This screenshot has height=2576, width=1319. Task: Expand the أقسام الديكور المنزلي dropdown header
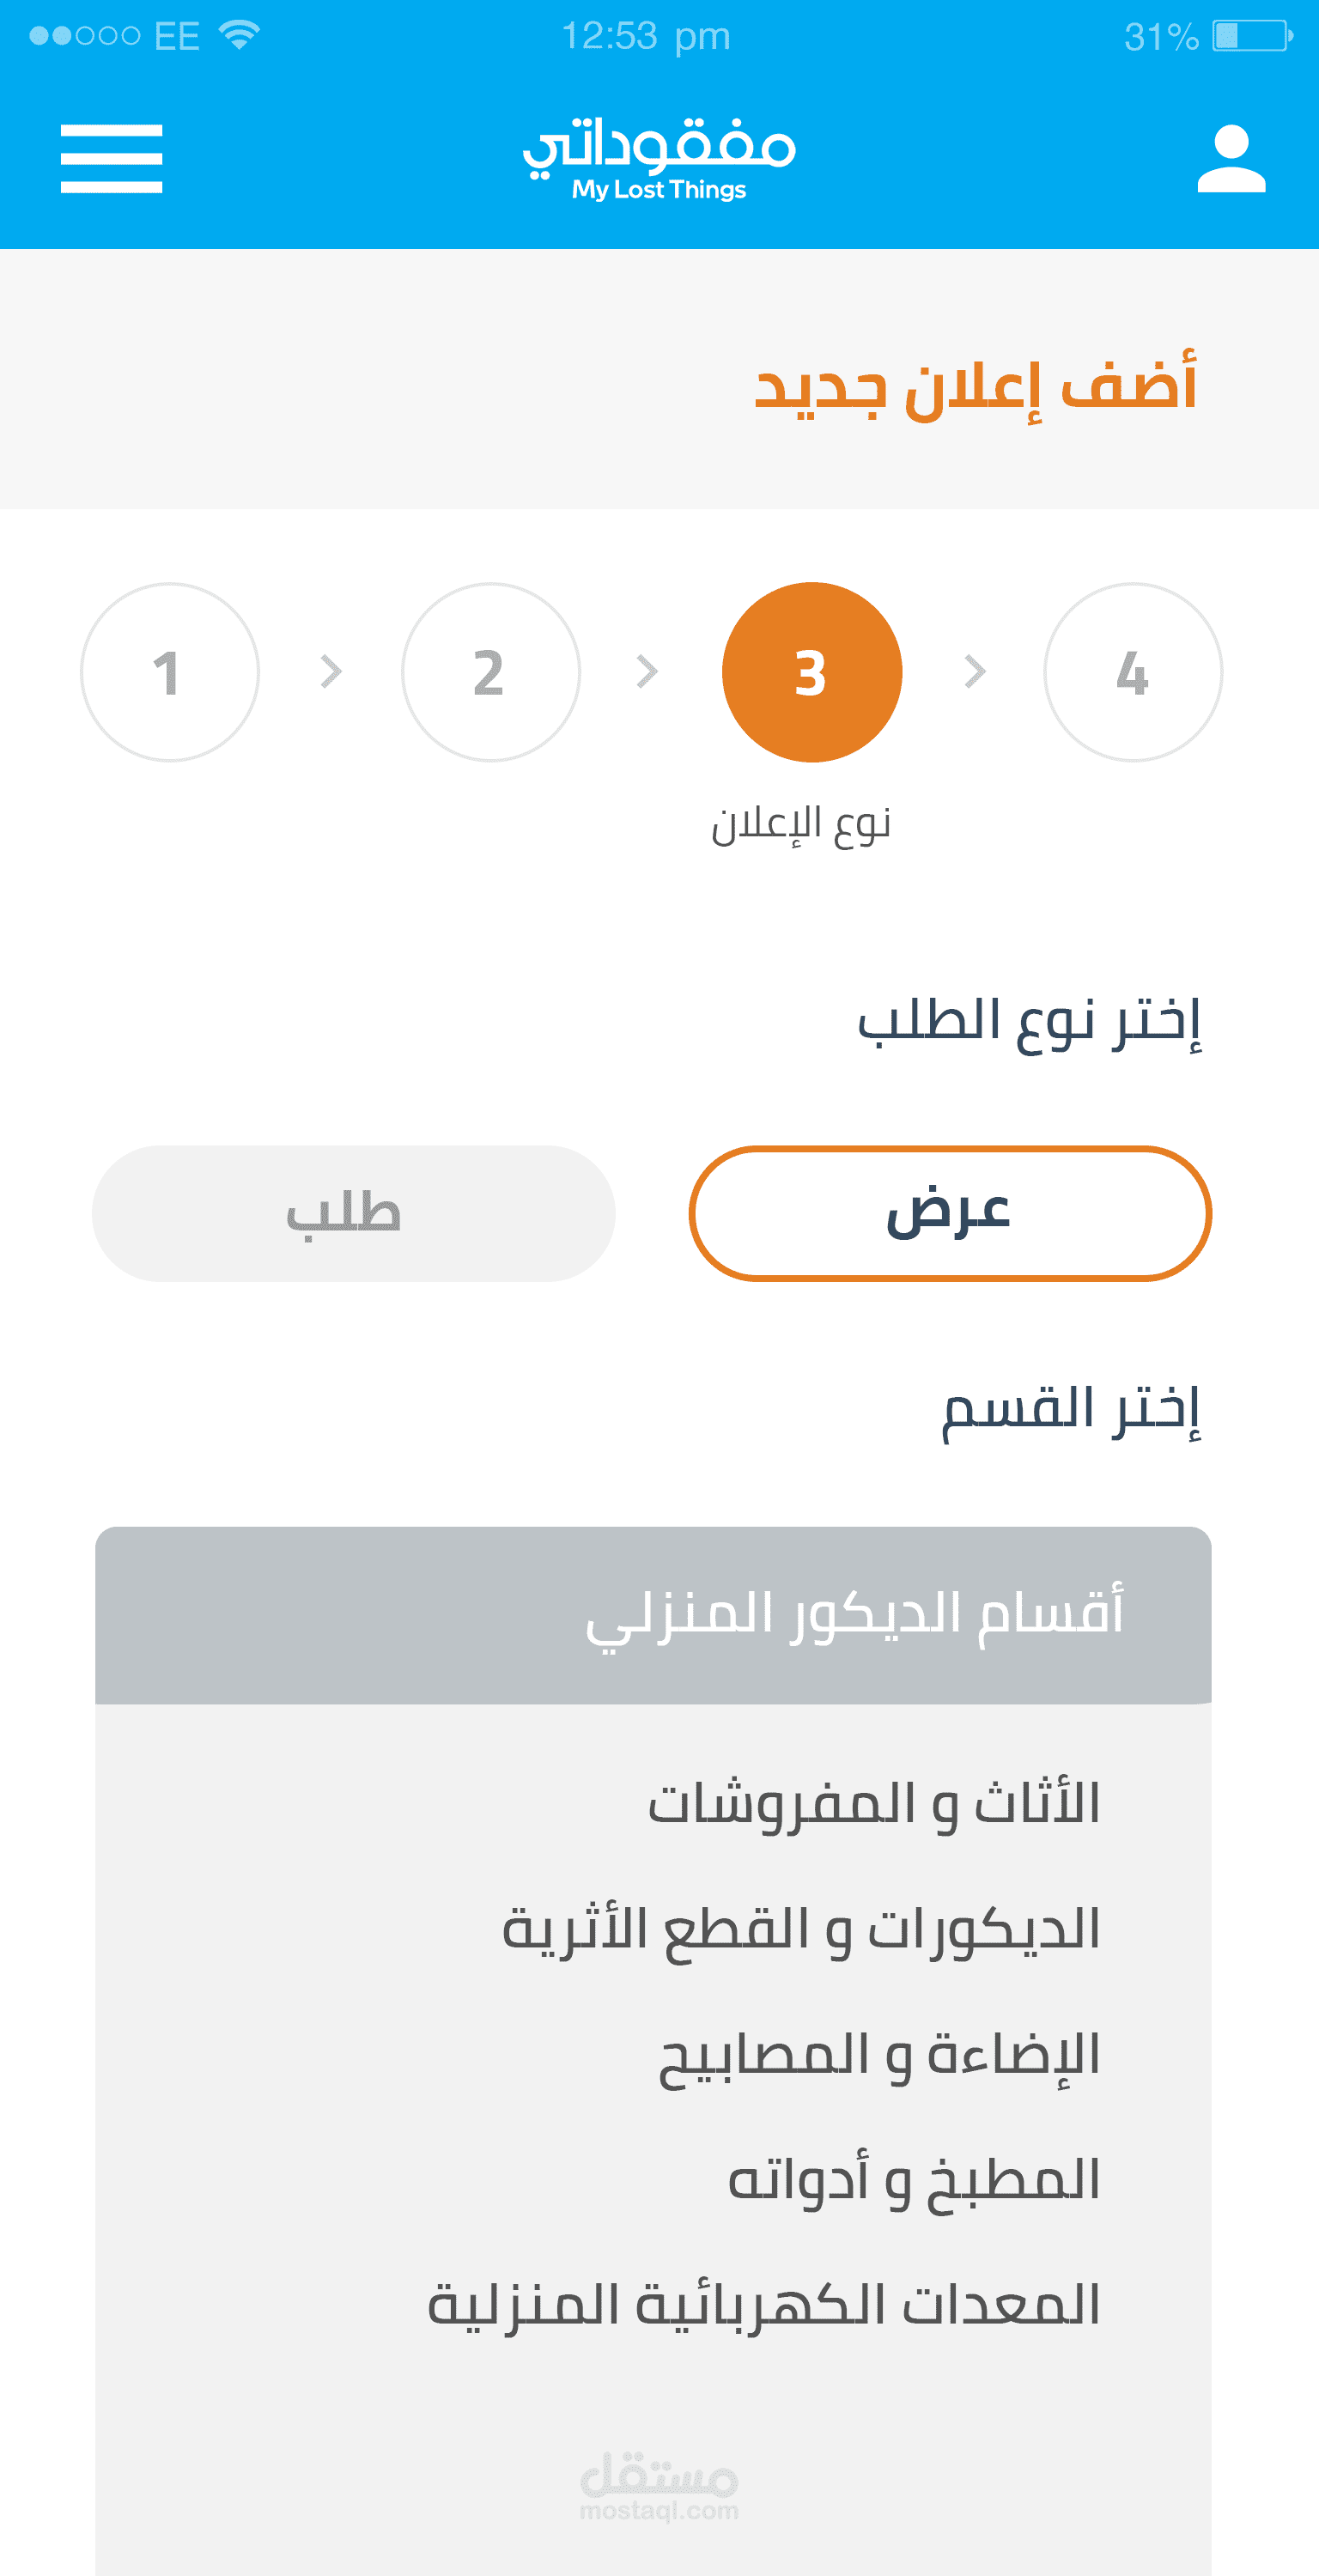pyautogui.click(x=653, y=1614)
